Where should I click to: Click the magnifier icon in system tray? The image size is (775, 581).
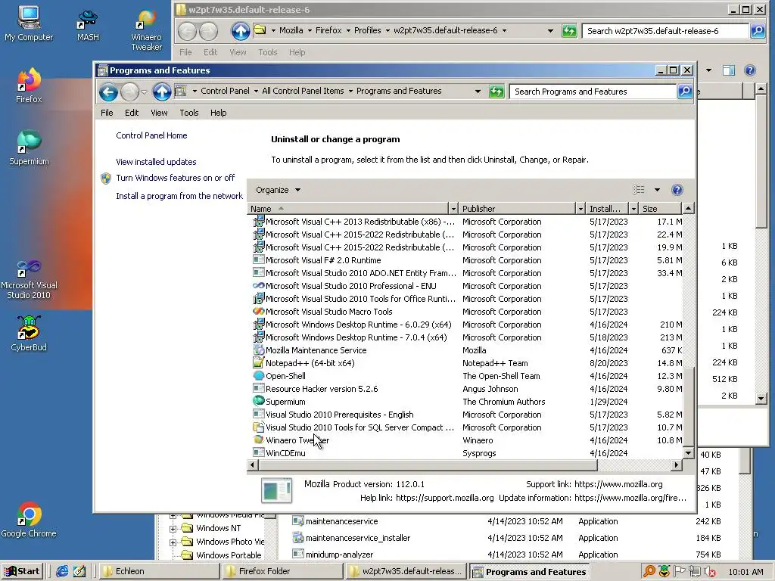649,572
